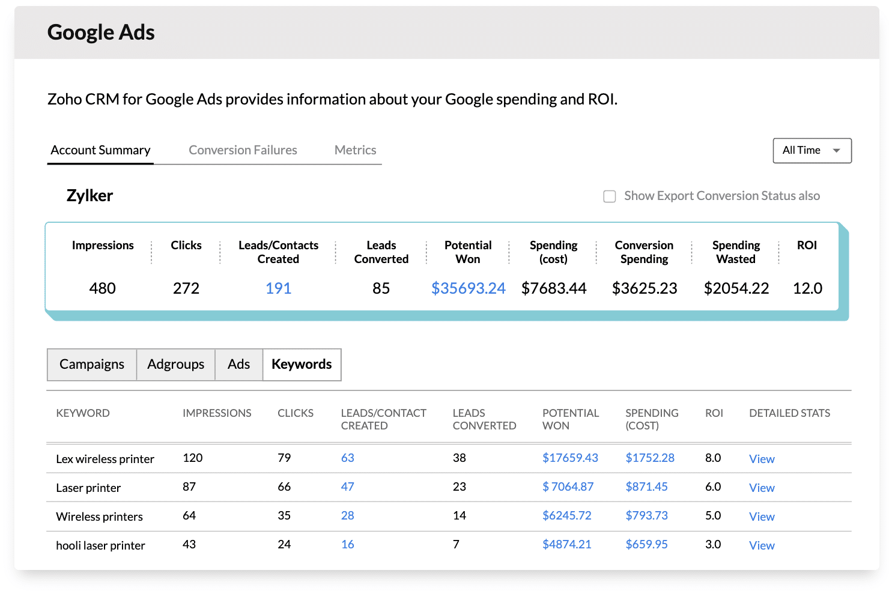Viewport: 889px width, 591px height.
Task: Enable Show Export Conversion Status checkbox
Action: click(x=610, y=196)
